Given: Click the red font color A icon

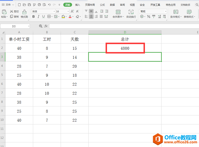Looking at the screenshot, I should 70,16.
